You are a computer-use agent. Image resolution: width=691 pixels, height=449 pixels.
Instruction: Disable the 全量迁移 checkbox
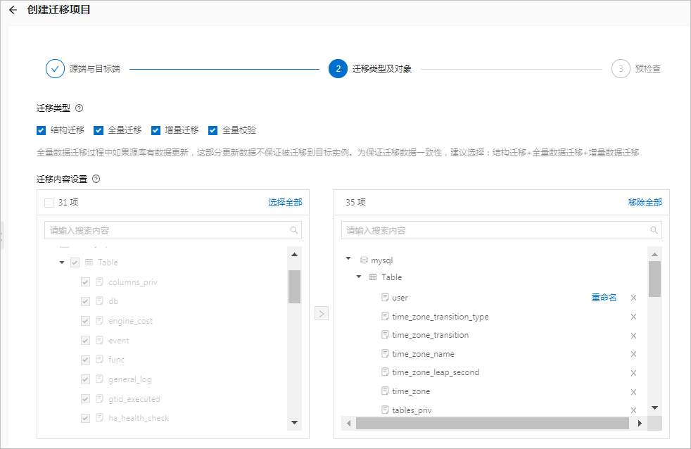tap(99, 130)
